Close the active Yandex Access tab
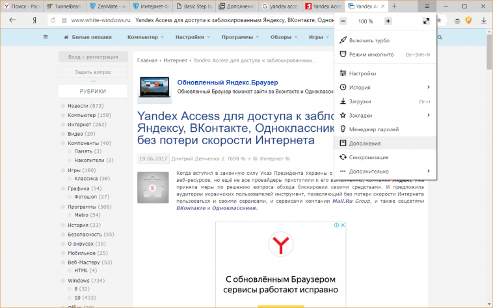493x308 pixels. coord(382,6)
